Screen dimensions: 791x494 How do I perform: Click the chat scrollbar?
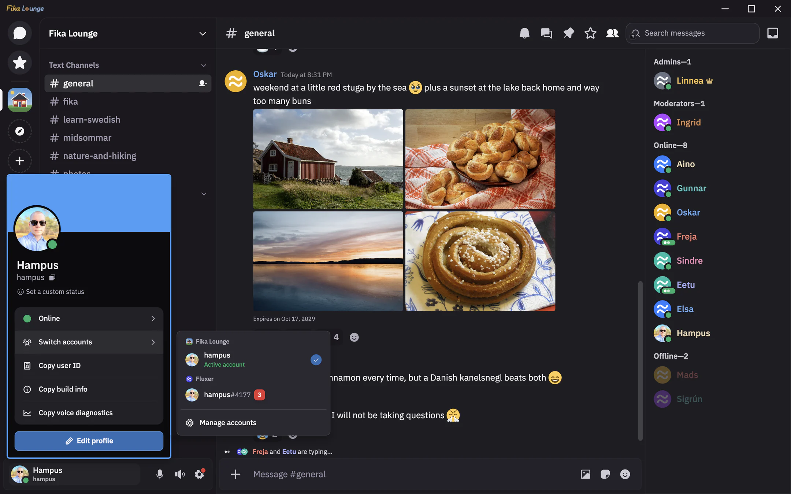640,360
